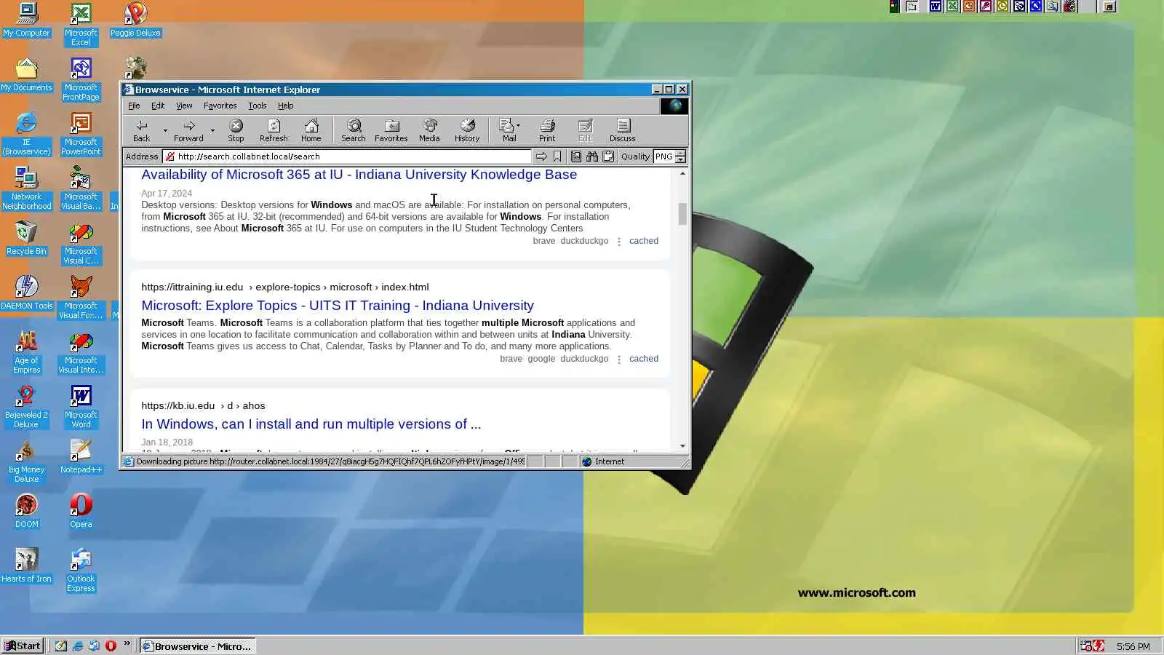
Task: Select the DAEMON Tools desktop icon
Action: (x=27, y=292)
